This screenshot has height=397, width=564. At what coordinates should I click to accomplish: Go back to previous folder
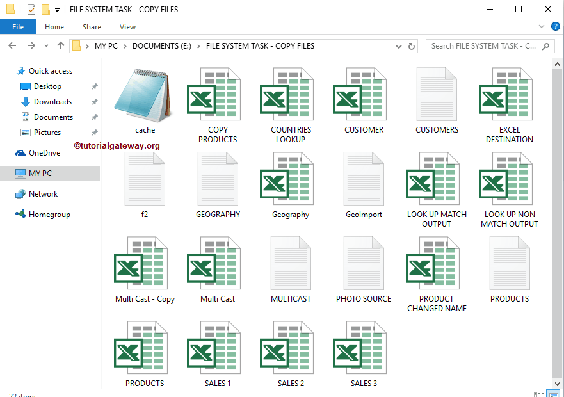pyautogui.click(x=12, y=45)
